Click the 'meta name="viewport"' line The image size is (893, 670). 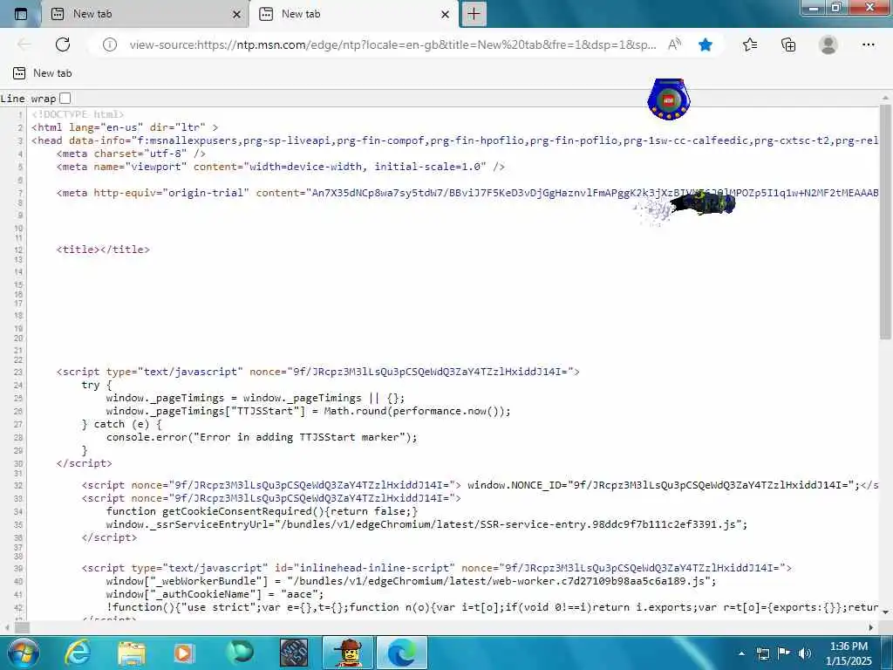pos(280,167)
